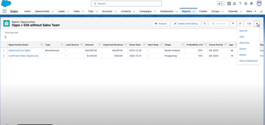Click Enable Field Editing button
Image resolution: width=265 pixels, height=125 pixels.
point(186,24)
